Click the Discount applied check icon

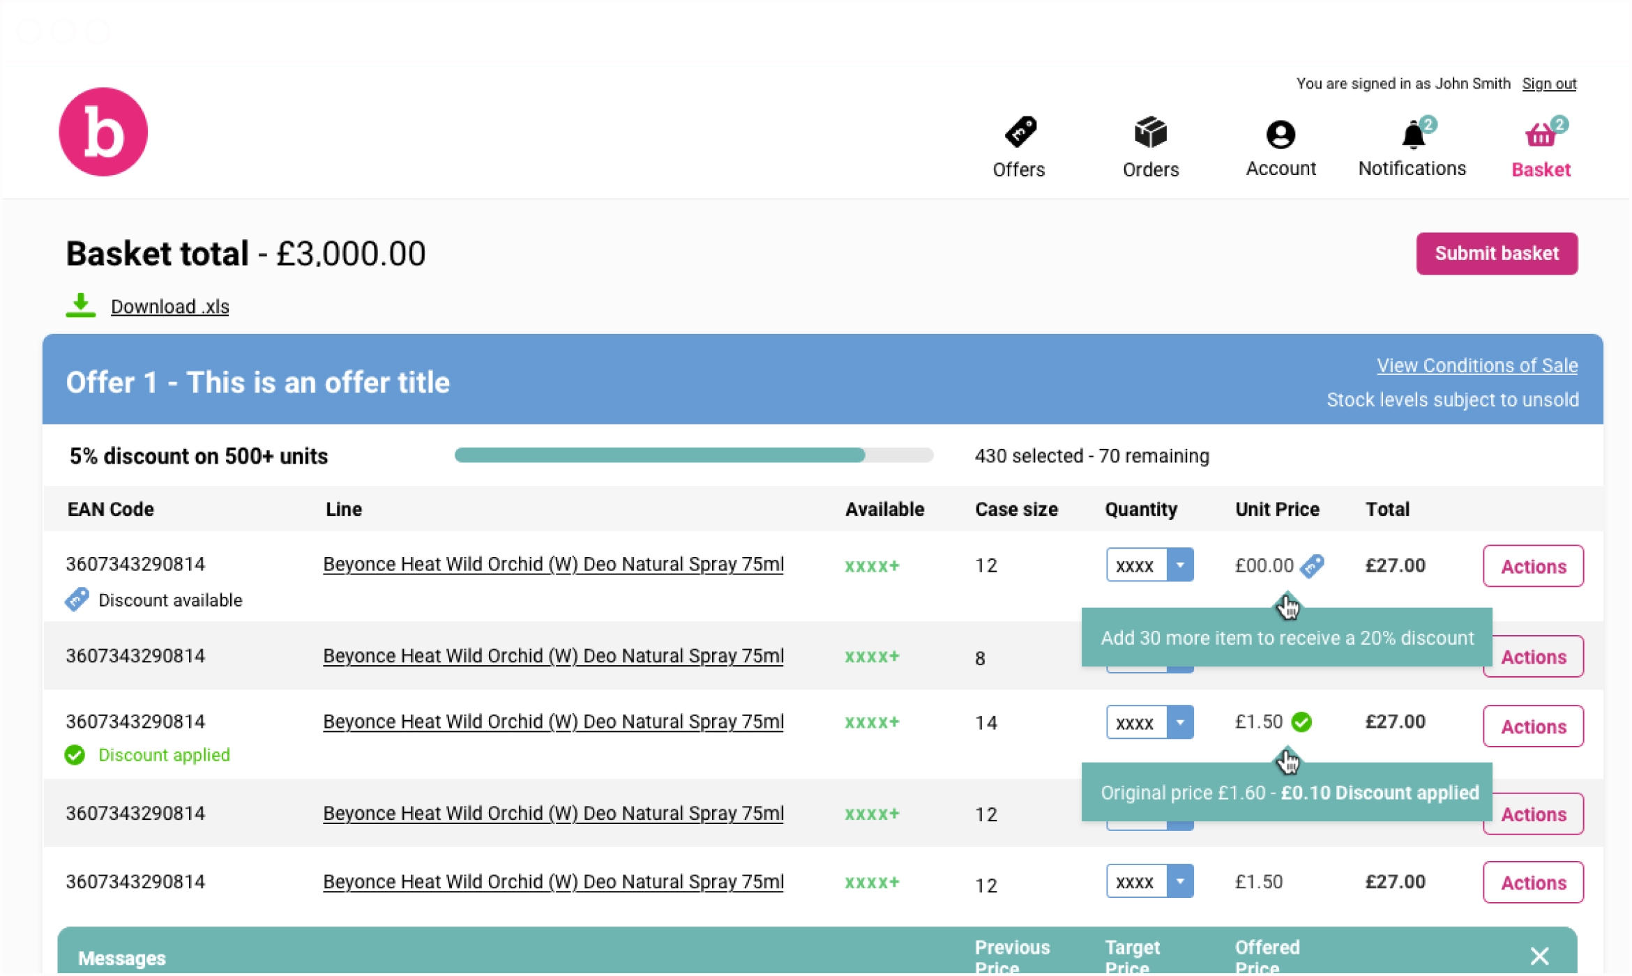[x=75, y=756]
